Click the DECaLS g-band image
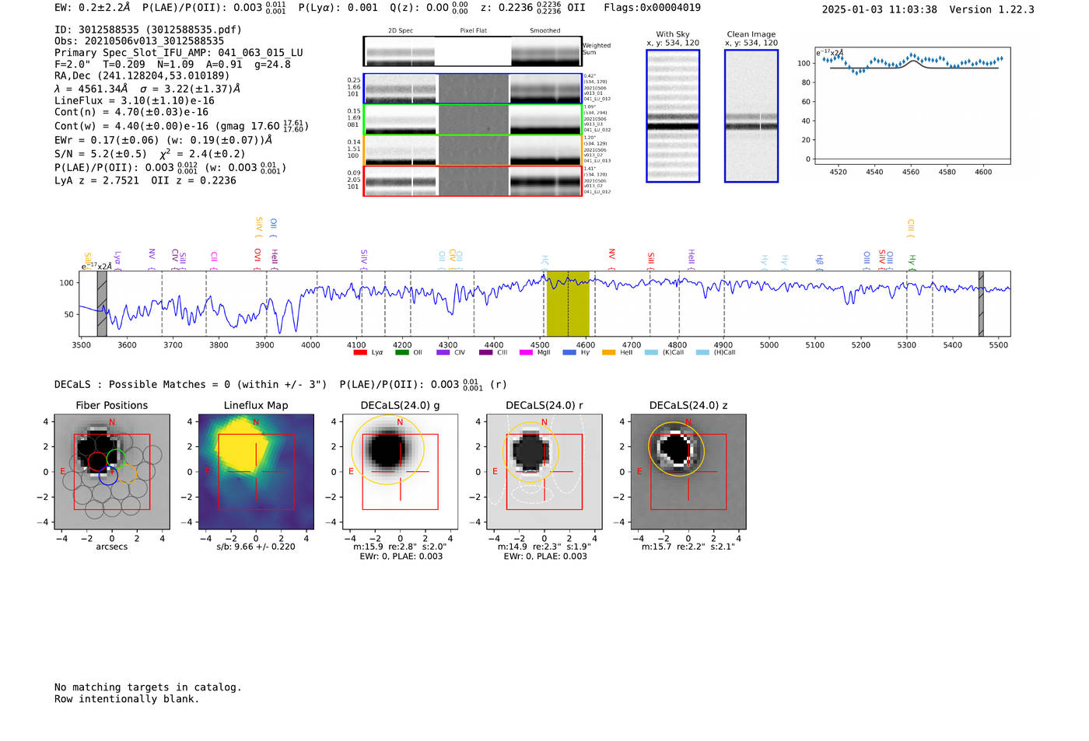This screenshot has width=1089, height=741. (401, 472)
